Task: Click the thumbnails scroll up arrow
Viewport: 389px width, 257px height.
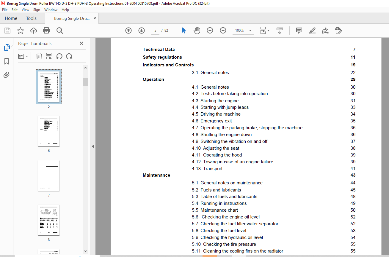Action: (x=85, y=68)
